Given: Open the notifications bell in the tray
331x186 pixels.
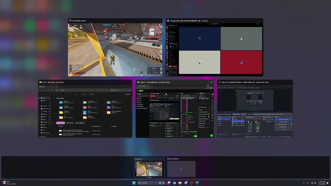Looking at the screenshot, I should coord(328,183).
